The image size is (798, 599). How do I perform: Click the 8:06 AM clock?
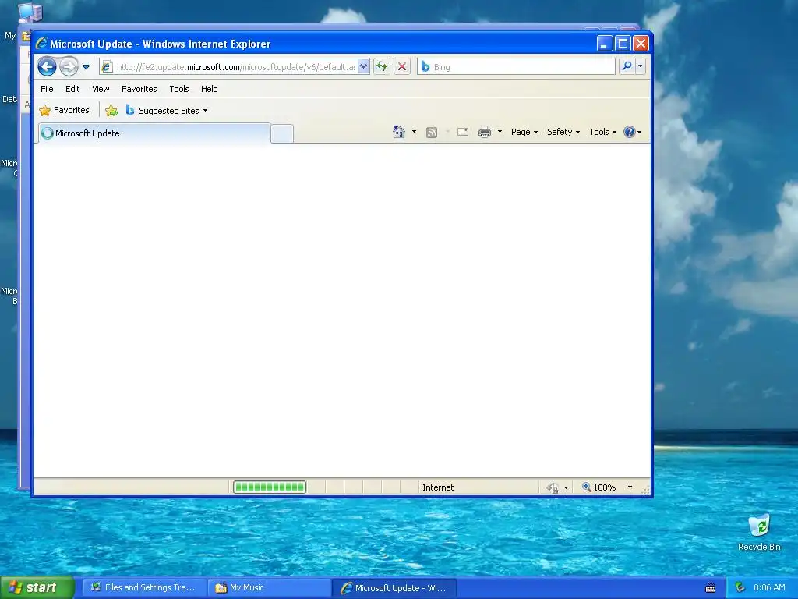click(769, 587)
